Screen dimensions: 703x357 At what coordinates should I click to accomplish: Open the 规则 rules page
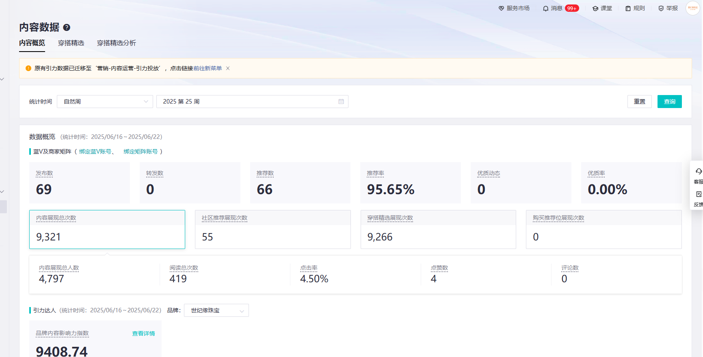click(x=635, y=8)
